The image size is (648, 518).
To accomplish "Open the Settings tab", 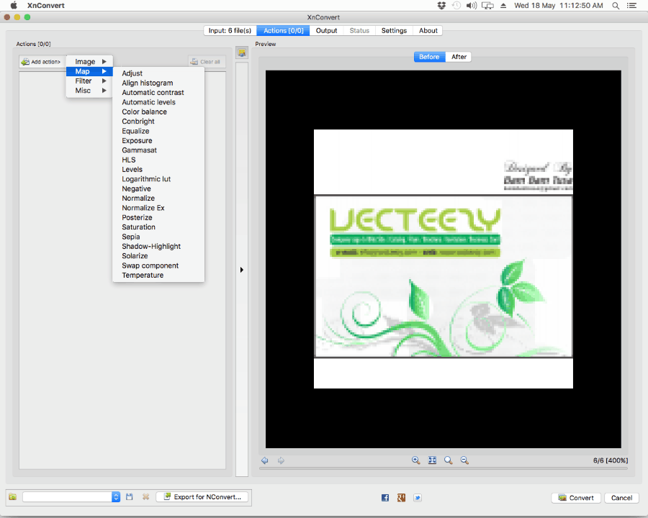I will click(x=395, y=30).
